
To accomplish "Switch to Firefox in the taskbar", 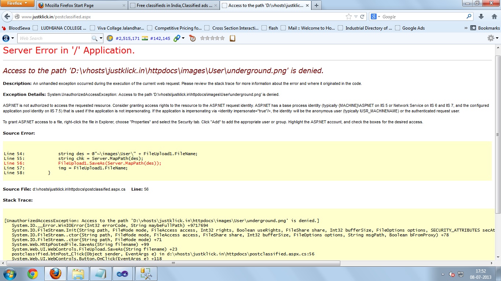I will (x=55, y=274).
